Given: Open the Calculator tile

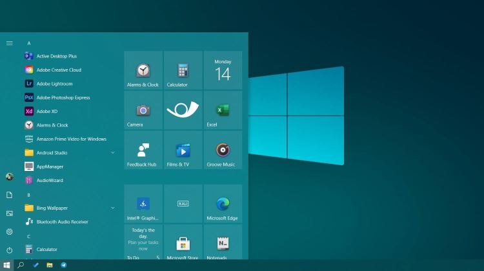Looking at the screenshot, I should click(183, 70).
